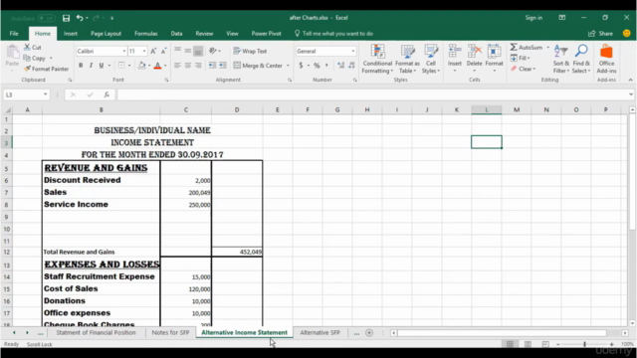Screen dimensions: 637x358
Task: Click the Fill Color bucket icon
Action: 141,66
